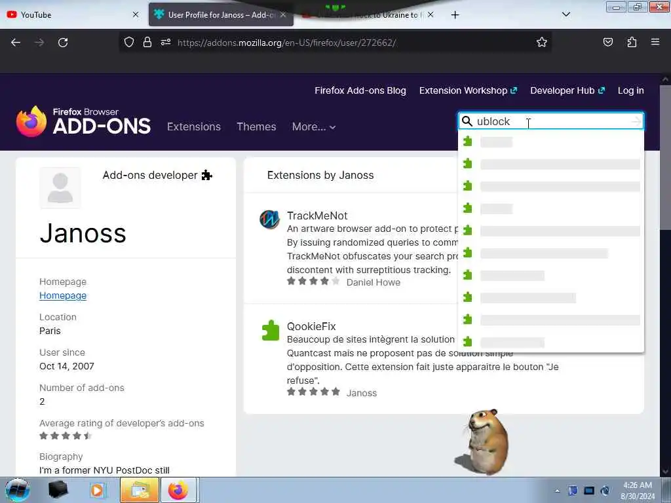
Task: Select the first search suggestion placeholder
Action: [550, 141]
